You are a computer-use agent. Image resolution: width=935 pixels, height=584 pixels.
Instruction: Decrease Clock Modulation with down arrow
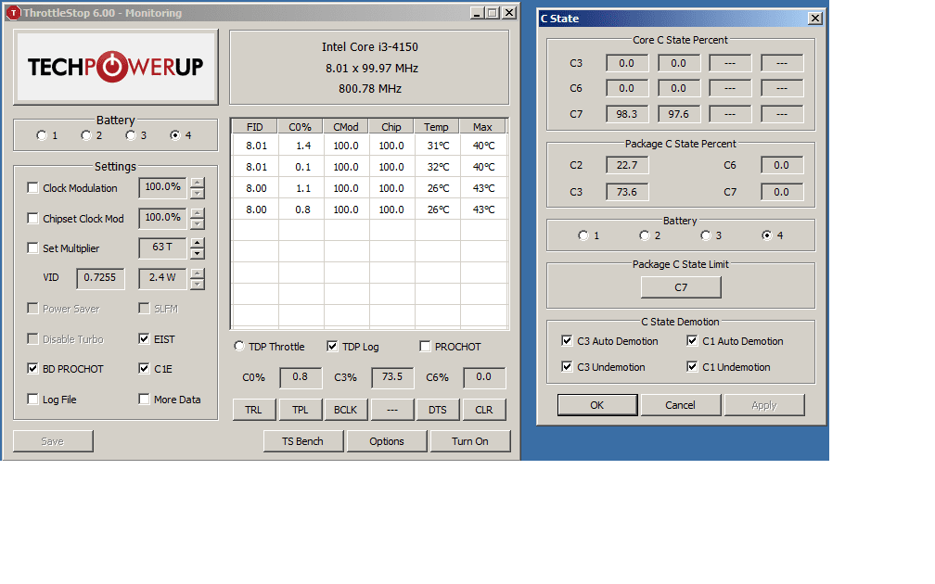198,193
